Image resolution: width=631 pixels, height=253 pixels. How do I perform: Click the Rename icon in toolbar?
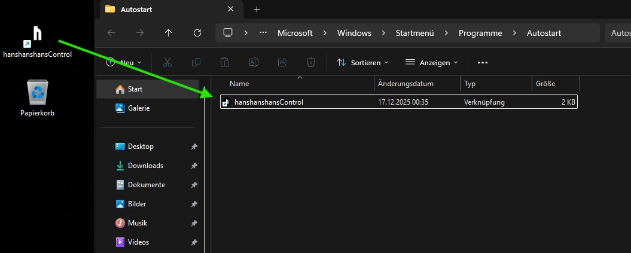(253, 62)
